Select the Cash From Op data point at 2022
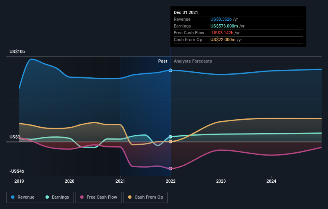 pyautogui.click(x=171, y=142)
